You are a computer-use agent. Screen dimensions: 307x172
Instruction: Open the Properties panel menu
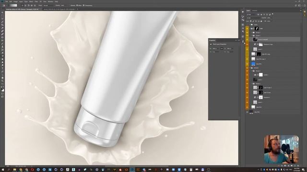(x=239, y=40)
